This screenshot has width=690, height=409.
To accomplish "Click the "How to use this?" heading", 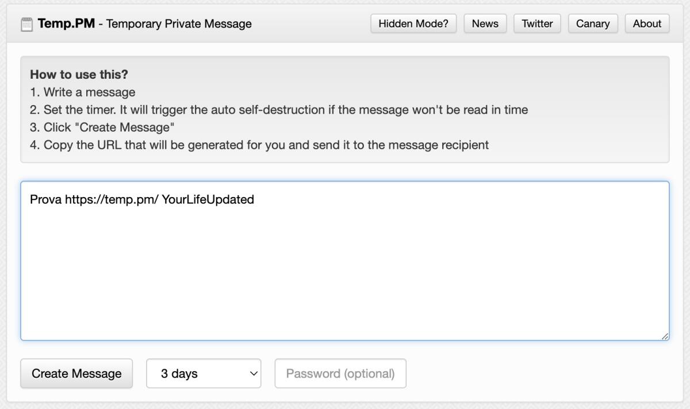I will [79, 75].
